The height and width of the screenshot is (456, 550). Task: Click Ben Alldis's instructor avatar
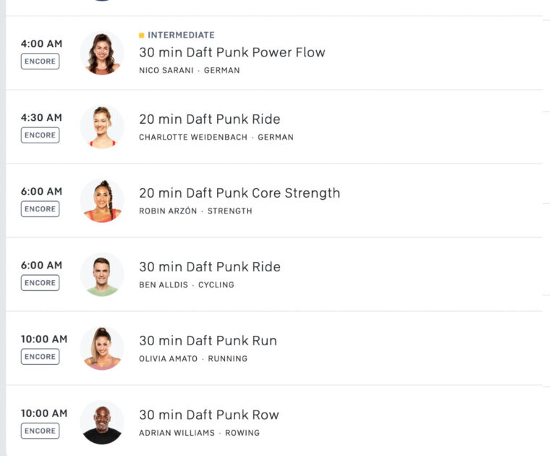pos(101,274)
